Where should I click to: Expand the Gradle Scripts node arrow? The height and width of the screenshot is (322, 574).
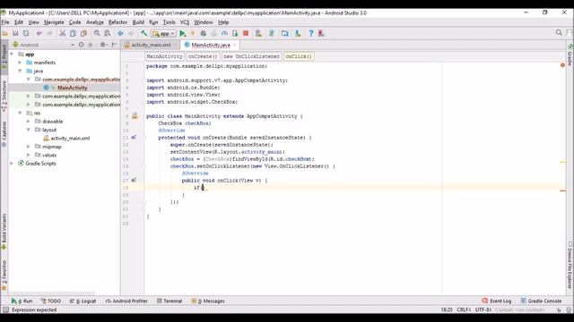tap(12, 163)
